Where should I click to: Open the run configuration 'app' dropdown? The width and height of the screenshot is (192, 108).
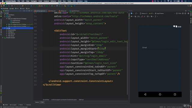click(42, 6)
